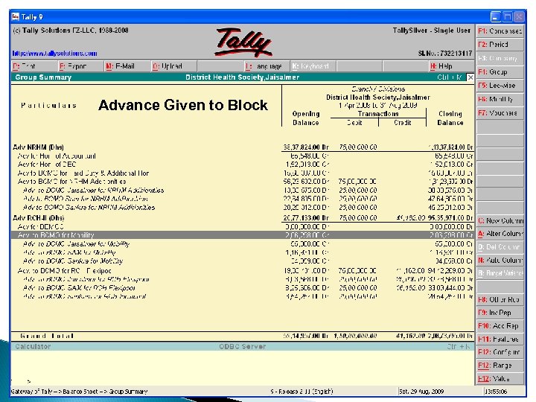
Task: Show F7: Vouchers
Action: pyautogui.click(x=500, y=113)
